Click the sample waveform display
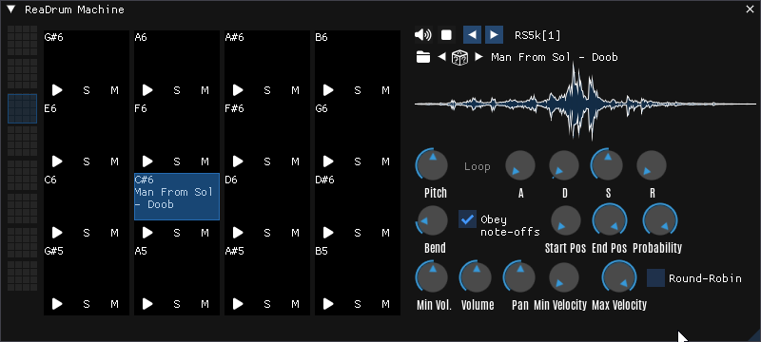This screenshot has height=342, width=761. [585, 104]
